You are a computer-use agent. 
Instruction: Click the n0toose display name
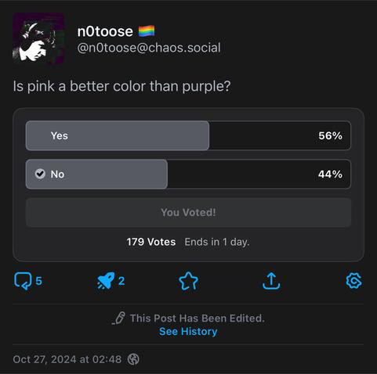tap(105, 31)
